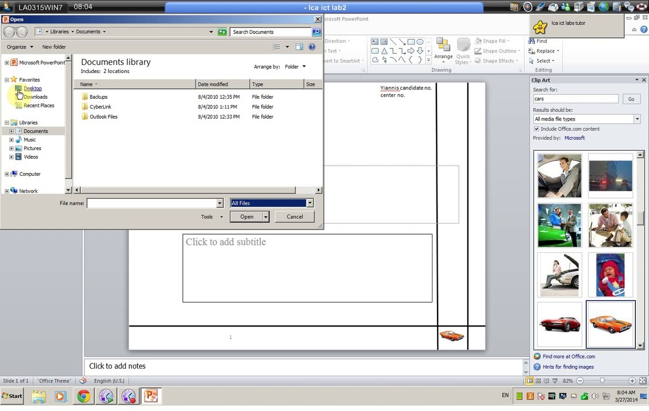
Task: Click Go in Clip Art search
Action: [631, 99]
